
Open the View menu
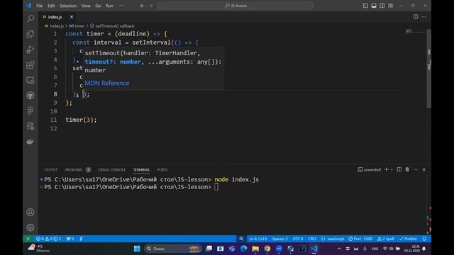(x=86, y=6)
